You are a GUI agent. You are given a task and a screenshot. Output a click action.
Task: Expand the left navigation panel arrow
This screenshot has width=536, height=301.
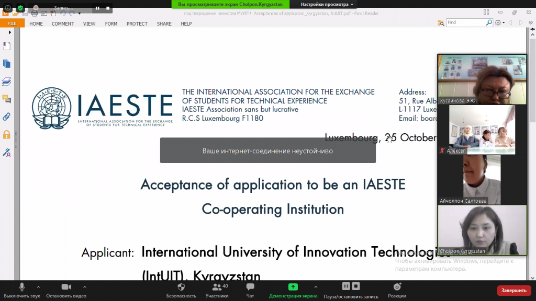[9, 32]
